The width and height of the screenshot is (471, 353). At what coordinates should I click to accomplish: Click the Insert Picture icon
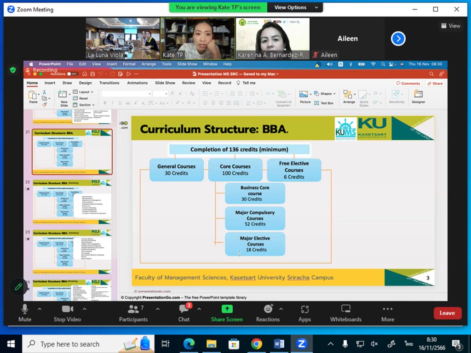click(304, 94)
